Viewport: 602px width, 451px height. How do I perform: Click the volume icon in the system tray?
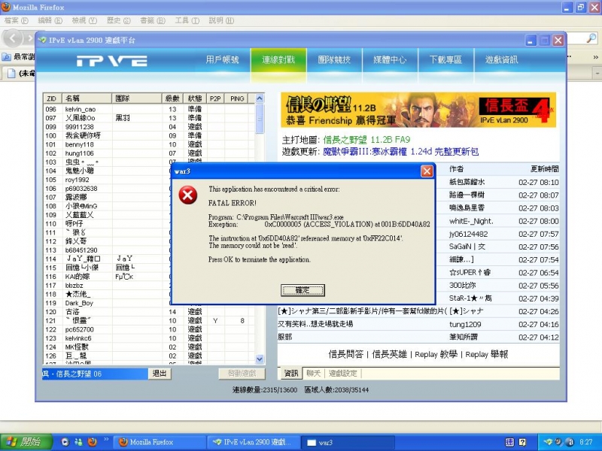557,441
